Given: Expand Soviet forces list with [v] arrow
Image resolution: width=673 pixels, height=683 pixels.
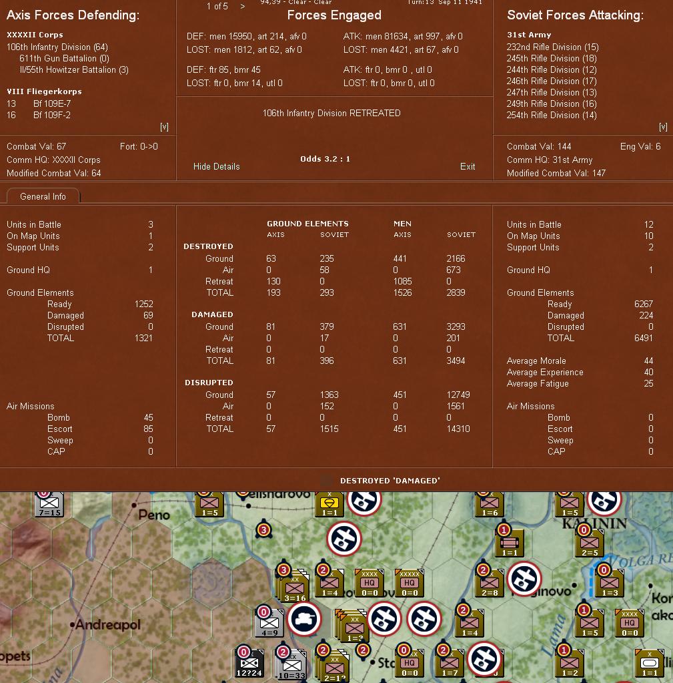Looking at the screenshot, I should (x=663, y=127).
